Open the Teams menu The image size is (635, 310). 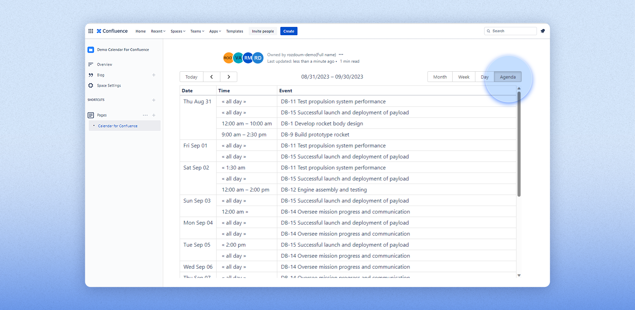pyautogui.click(x=197, y=31)
